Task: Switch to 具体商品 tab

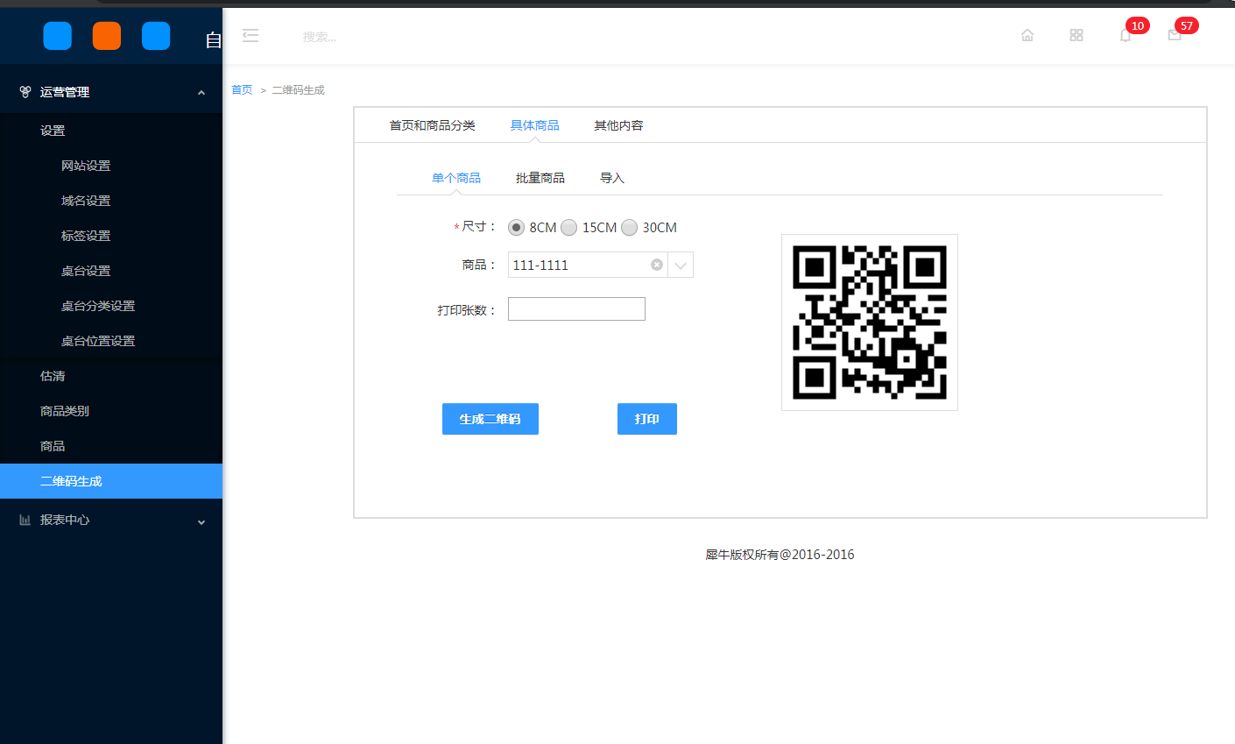Action: [535, 125]
